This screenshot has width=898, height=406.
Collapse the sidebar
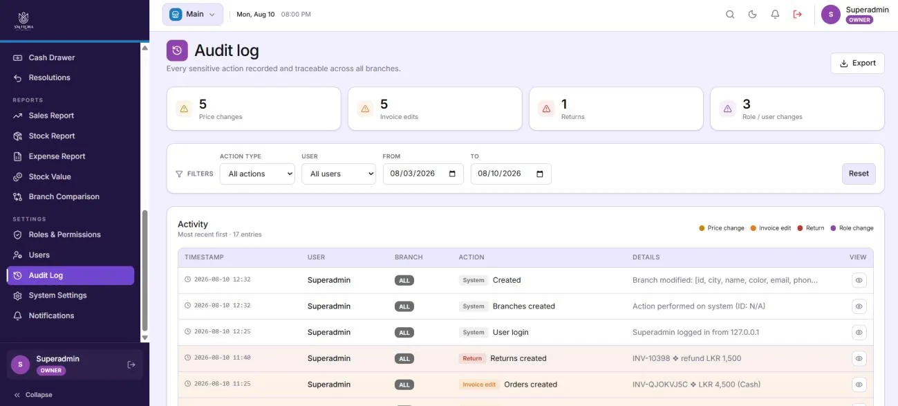(x=32, y=395)
